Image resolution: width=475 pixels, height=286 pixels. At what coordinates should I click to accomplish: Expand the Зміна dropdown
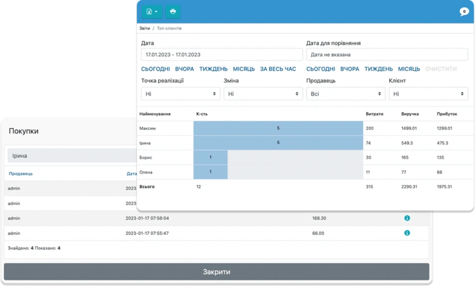point(263,94)
